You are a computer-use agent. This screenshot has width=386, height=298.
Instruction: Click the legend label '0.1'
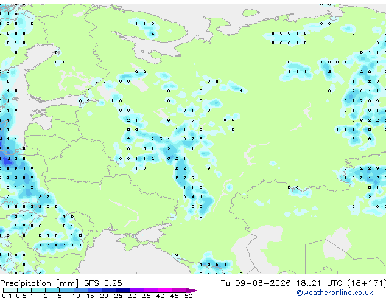(7, 296)
